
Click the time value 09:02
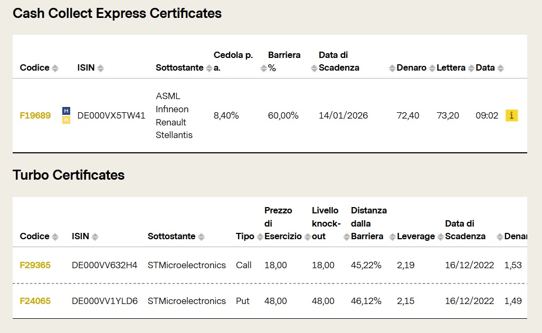[x=487, y=115]
